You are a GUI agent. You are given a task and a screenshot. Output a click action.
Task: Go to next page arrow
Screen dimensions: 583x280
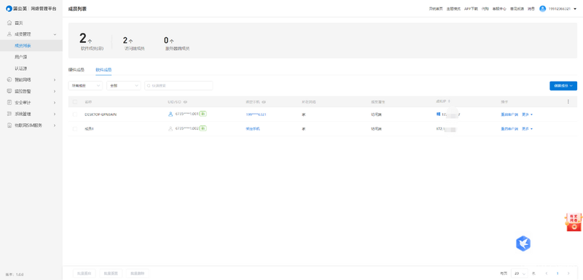point(568,273)
